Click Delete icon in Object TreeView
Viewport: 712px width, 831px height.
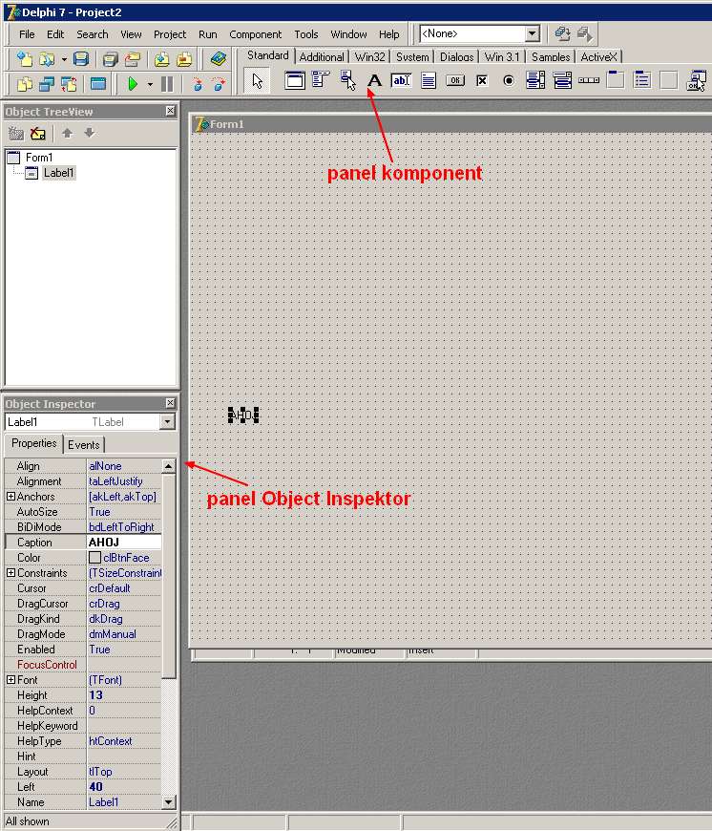(37, 133)
